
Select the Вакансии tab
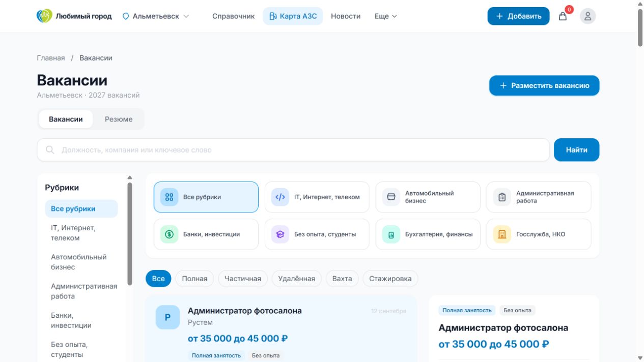pos(66,119)
